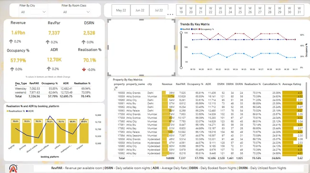Select week W 28 slicer tile
310x173 pixels.
click(269, 10)
